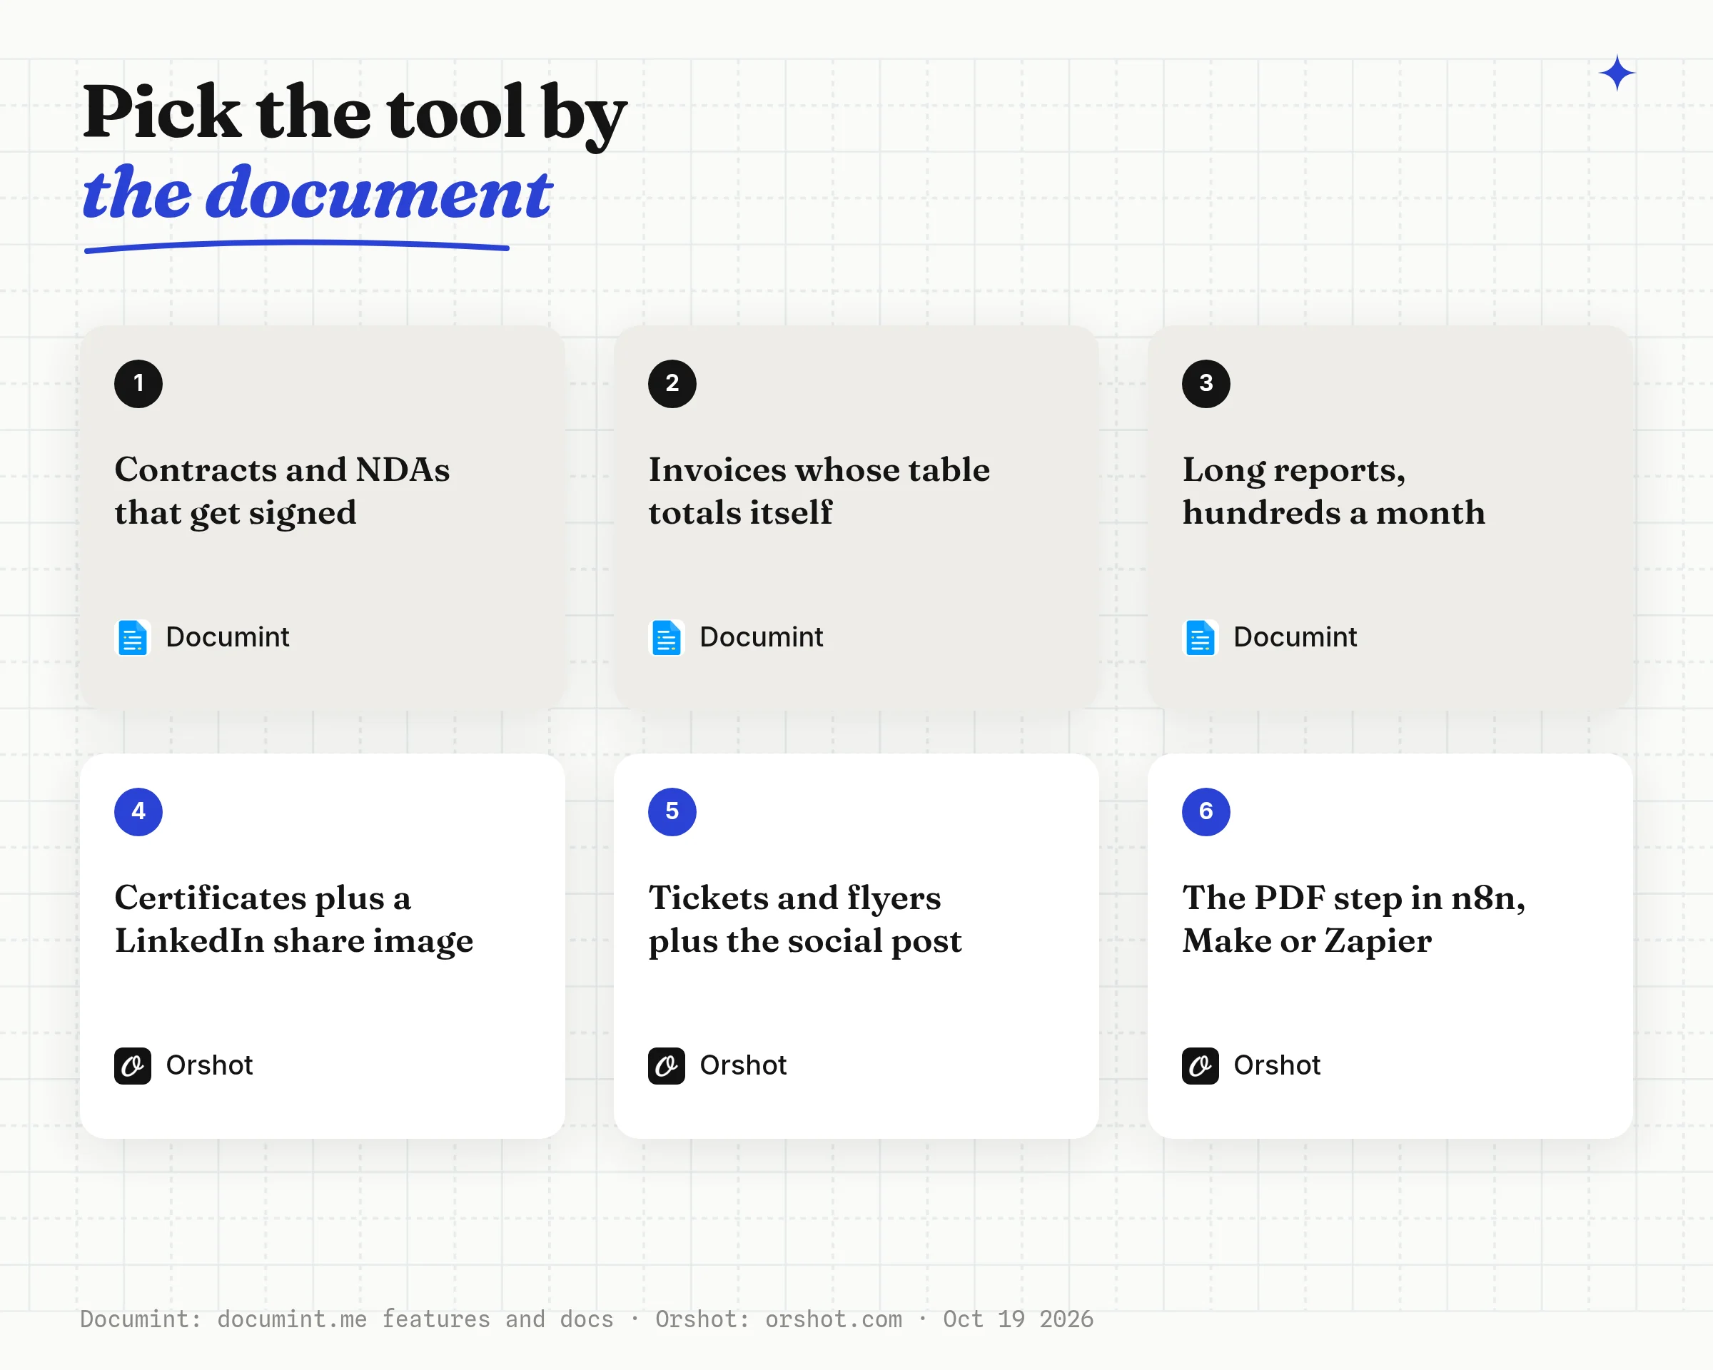
Task: Click the Documint label in the Contracts card
Action: 227,637
